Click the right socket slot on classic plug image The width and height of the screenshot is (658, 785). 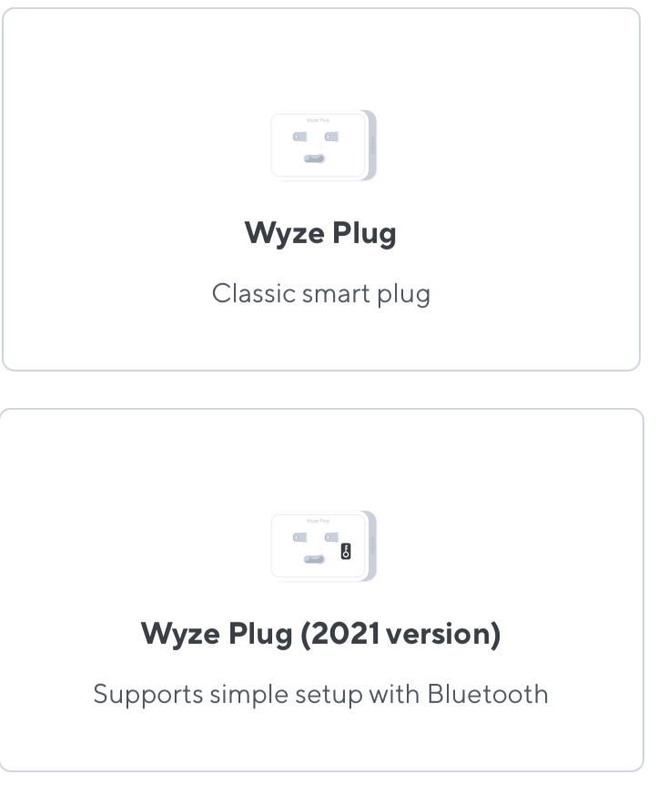click(331, 137)
